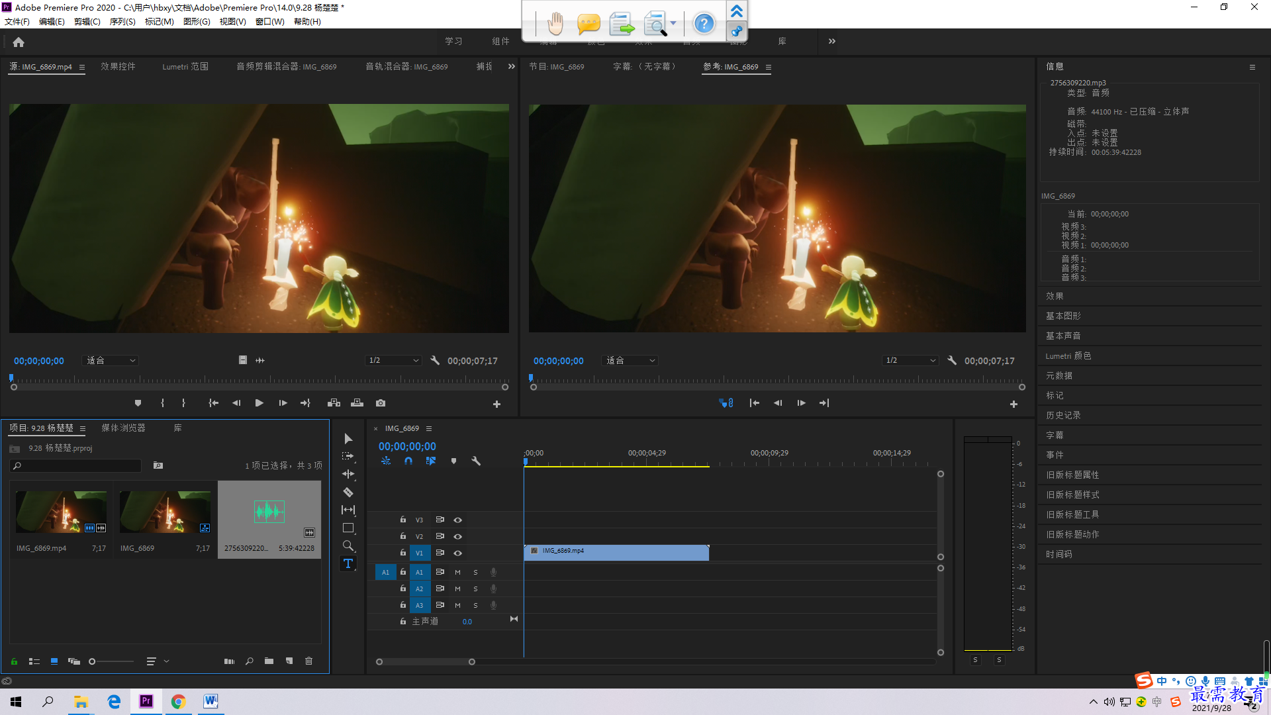
Task: Select the Selection tool arrow
Action: [348, 439]
